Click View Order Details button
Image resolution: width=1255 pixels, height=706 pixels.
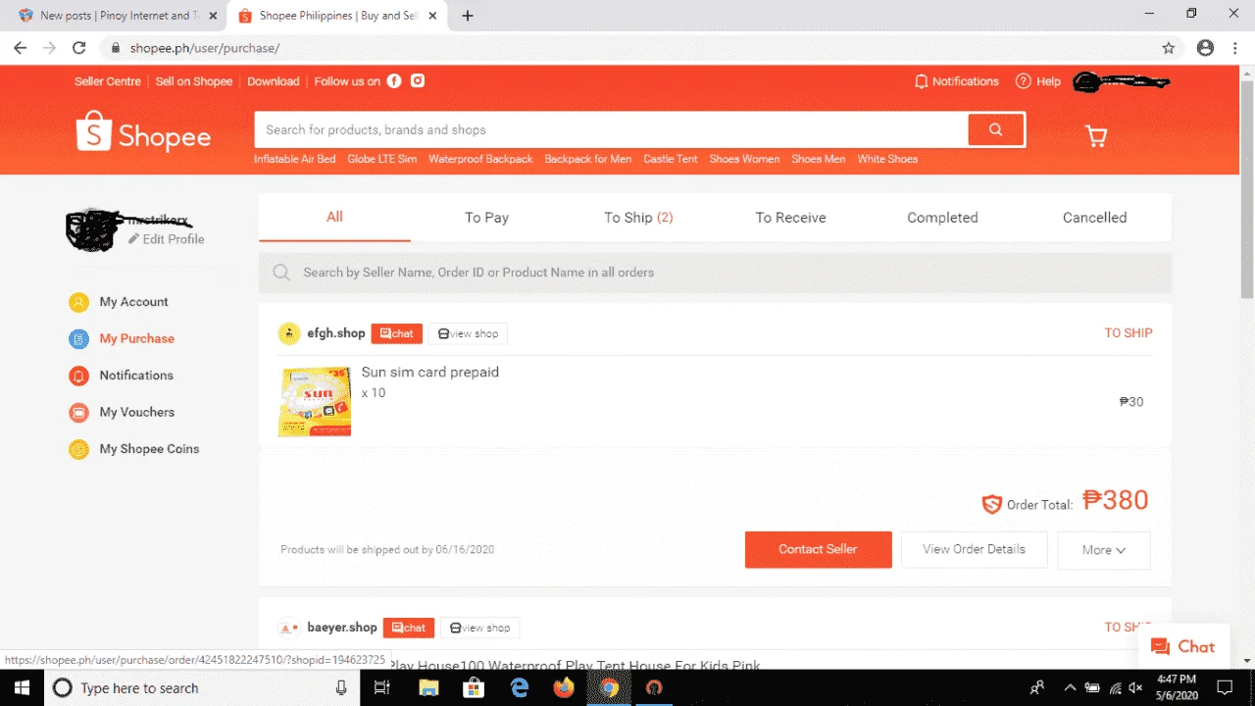pyautogui.click(x=974, y=549)
